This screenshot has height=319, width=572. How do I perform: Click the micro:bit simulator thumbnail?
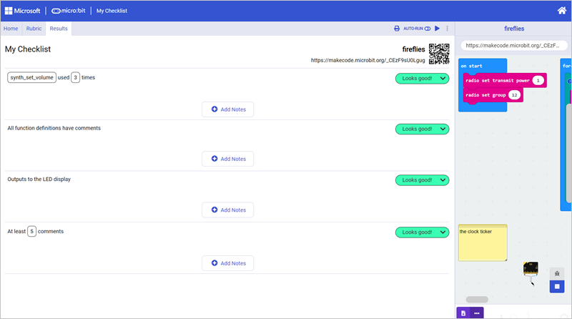[x=531, y=269]
